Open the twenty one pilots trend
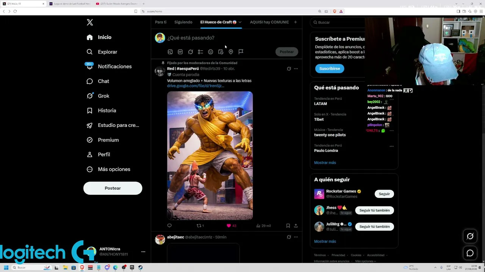Image resolution: width=485 pixels, height=272 pixels. [330, 135]
